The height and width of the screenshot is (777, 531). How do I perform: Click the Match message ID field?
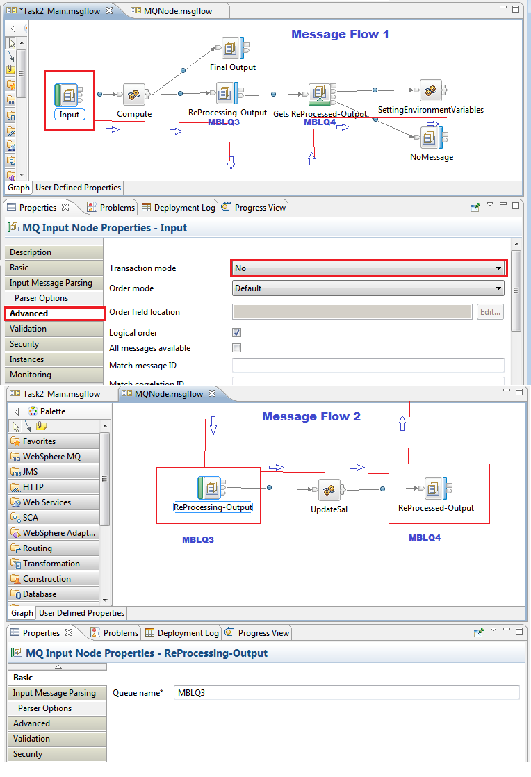point(368,365)
